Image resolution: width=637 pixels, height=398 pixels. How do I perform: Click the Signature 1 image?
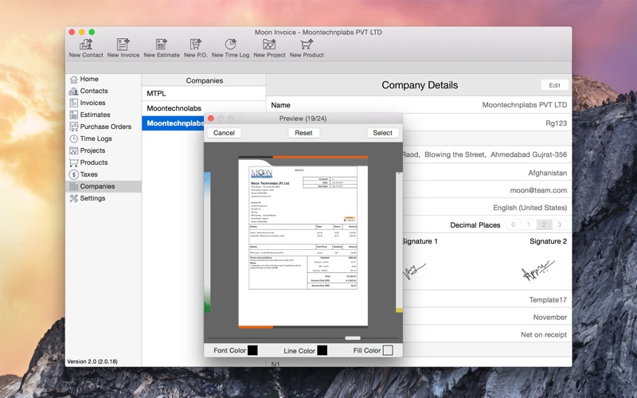pyautogui.click(x=414, y=271)
